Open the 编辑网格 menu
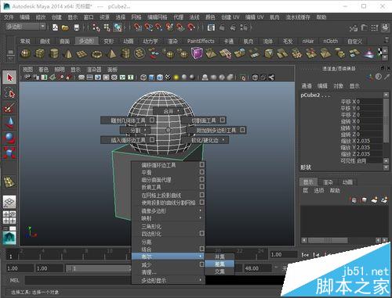 coord(157,17)
